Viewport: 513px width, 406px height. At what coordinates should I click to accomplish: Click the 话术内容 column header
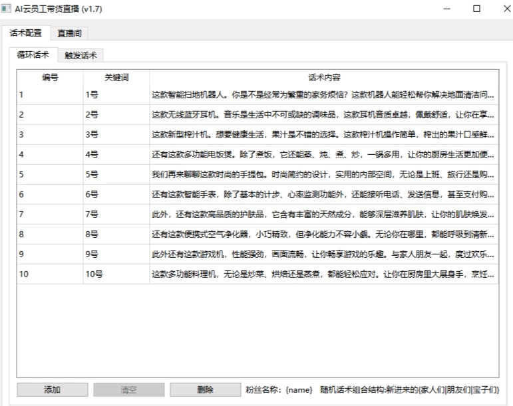click(x=324, y=78)
